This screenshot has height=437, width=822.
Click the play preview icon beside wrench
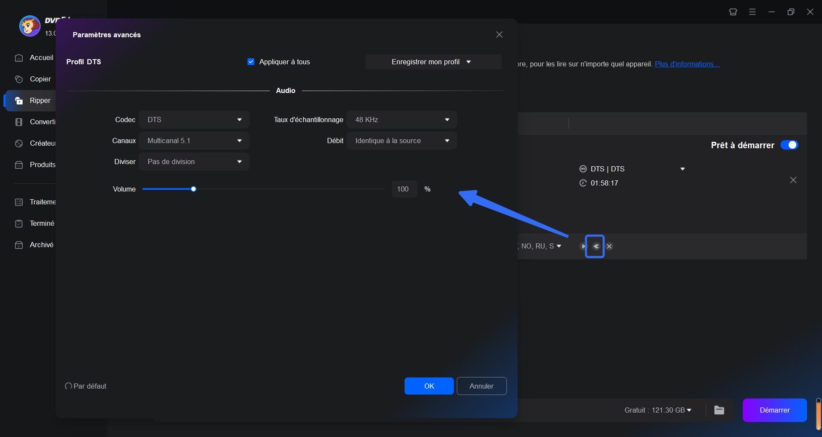tap(583, 246)
